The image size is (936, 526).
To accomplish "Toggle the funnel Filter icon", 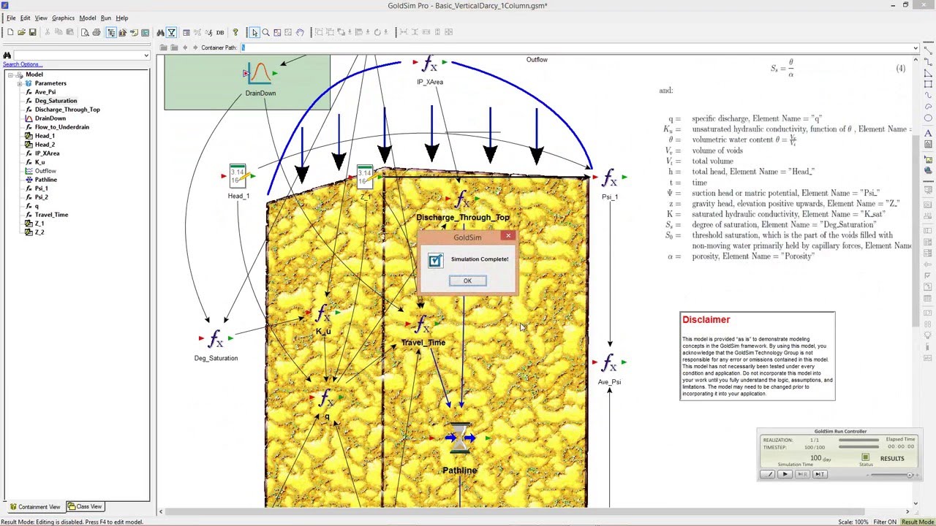I will (171, 32).
